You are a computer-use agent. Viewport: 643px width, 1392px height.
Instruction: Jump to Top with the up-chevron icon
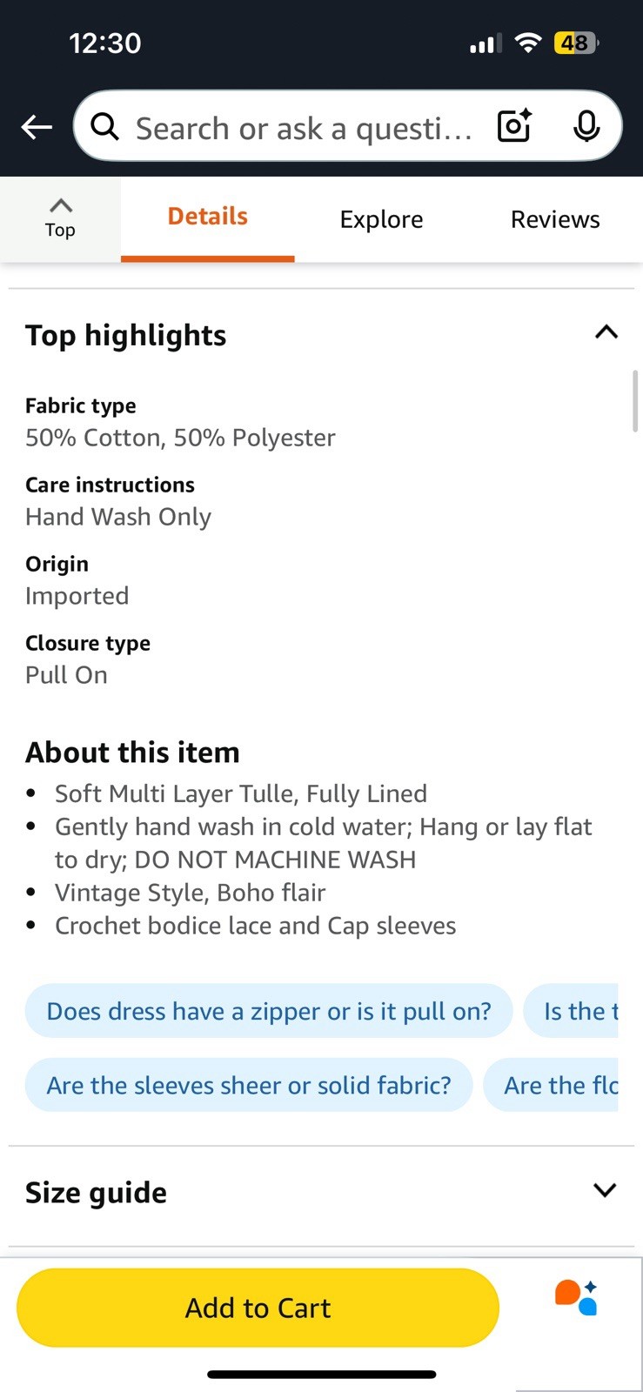60,218
